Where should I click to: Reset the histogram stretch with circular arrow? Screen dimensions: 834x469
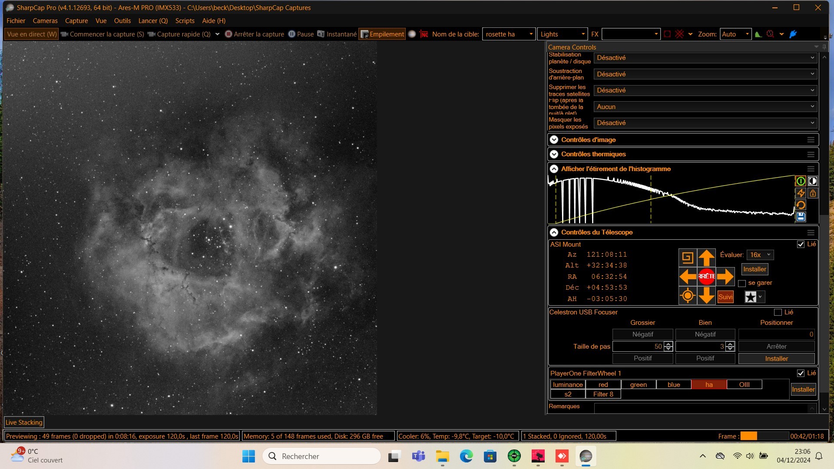pyautogui.click(x=801, y=205)
